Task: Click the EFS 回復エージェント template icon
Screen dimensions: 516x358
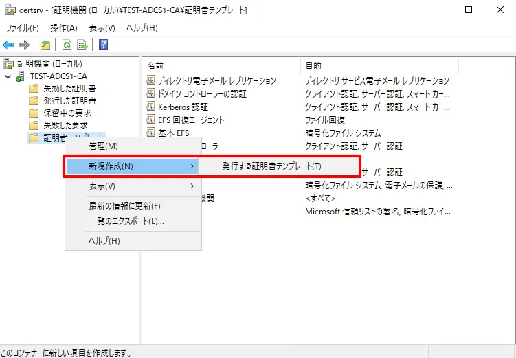Action: (x=150, y=120)
